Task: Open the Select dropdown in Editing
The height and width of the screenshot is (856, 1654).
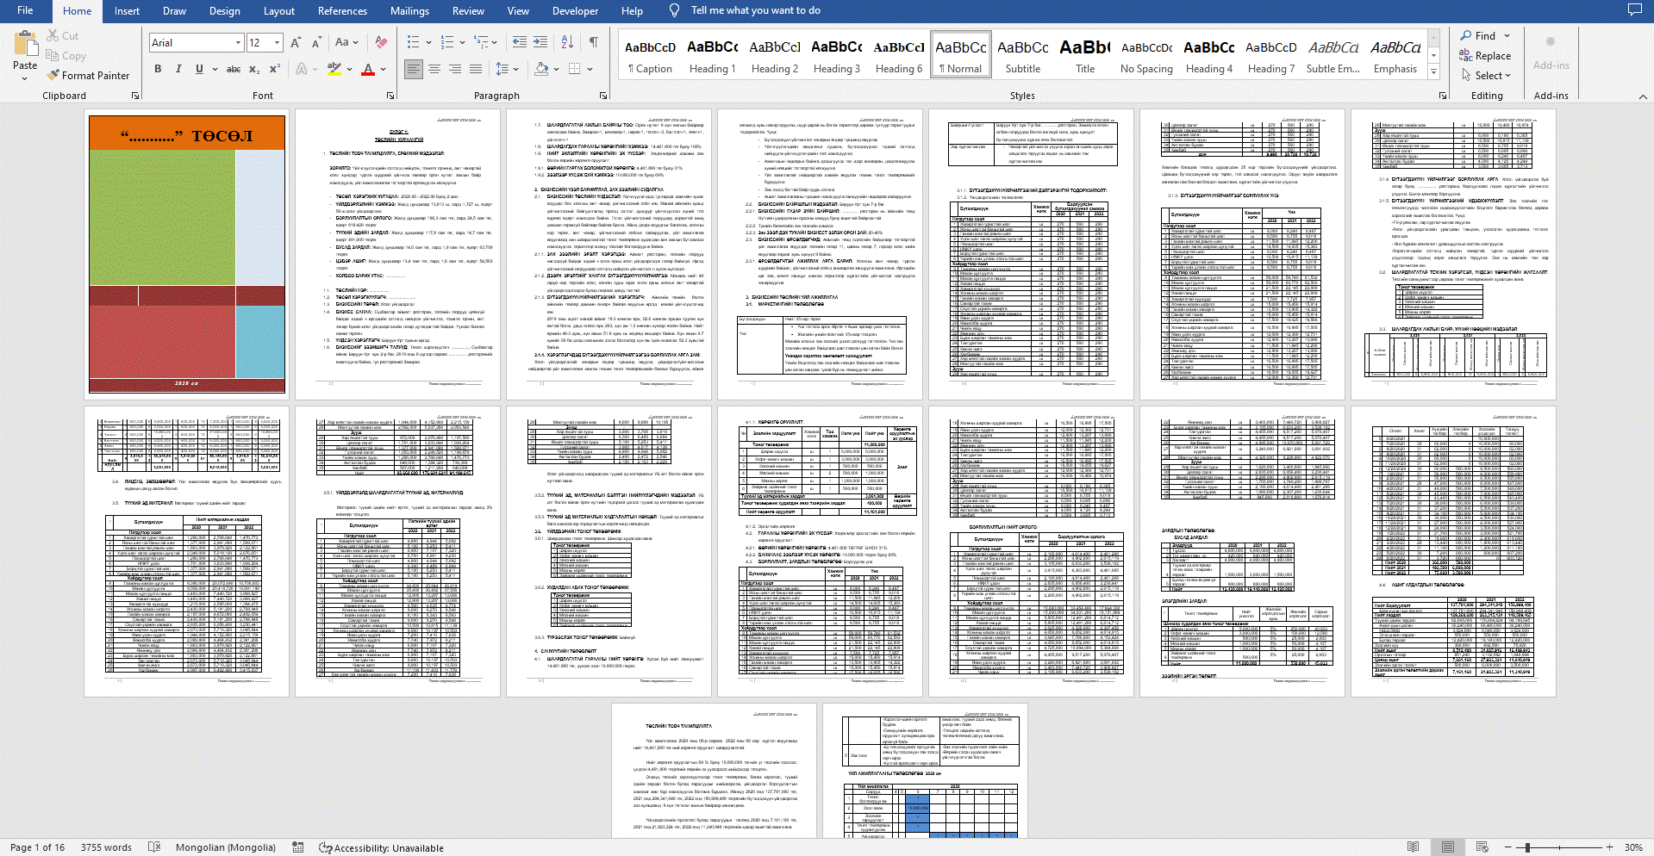Action: pyautogui.click(x=1487, y=76)
